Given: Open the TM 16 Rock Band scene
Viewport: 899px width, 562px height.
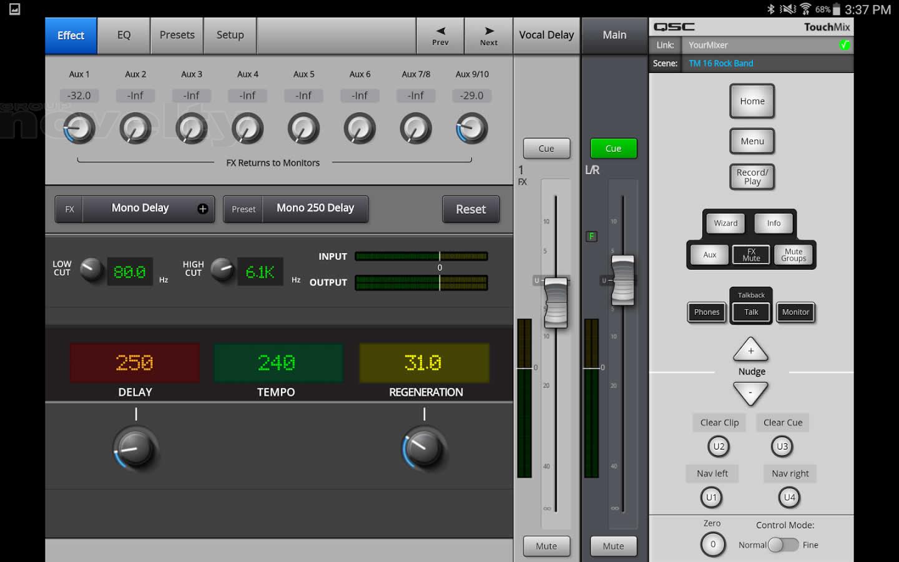Looking at the screenshot, I should tap(721, 63).
